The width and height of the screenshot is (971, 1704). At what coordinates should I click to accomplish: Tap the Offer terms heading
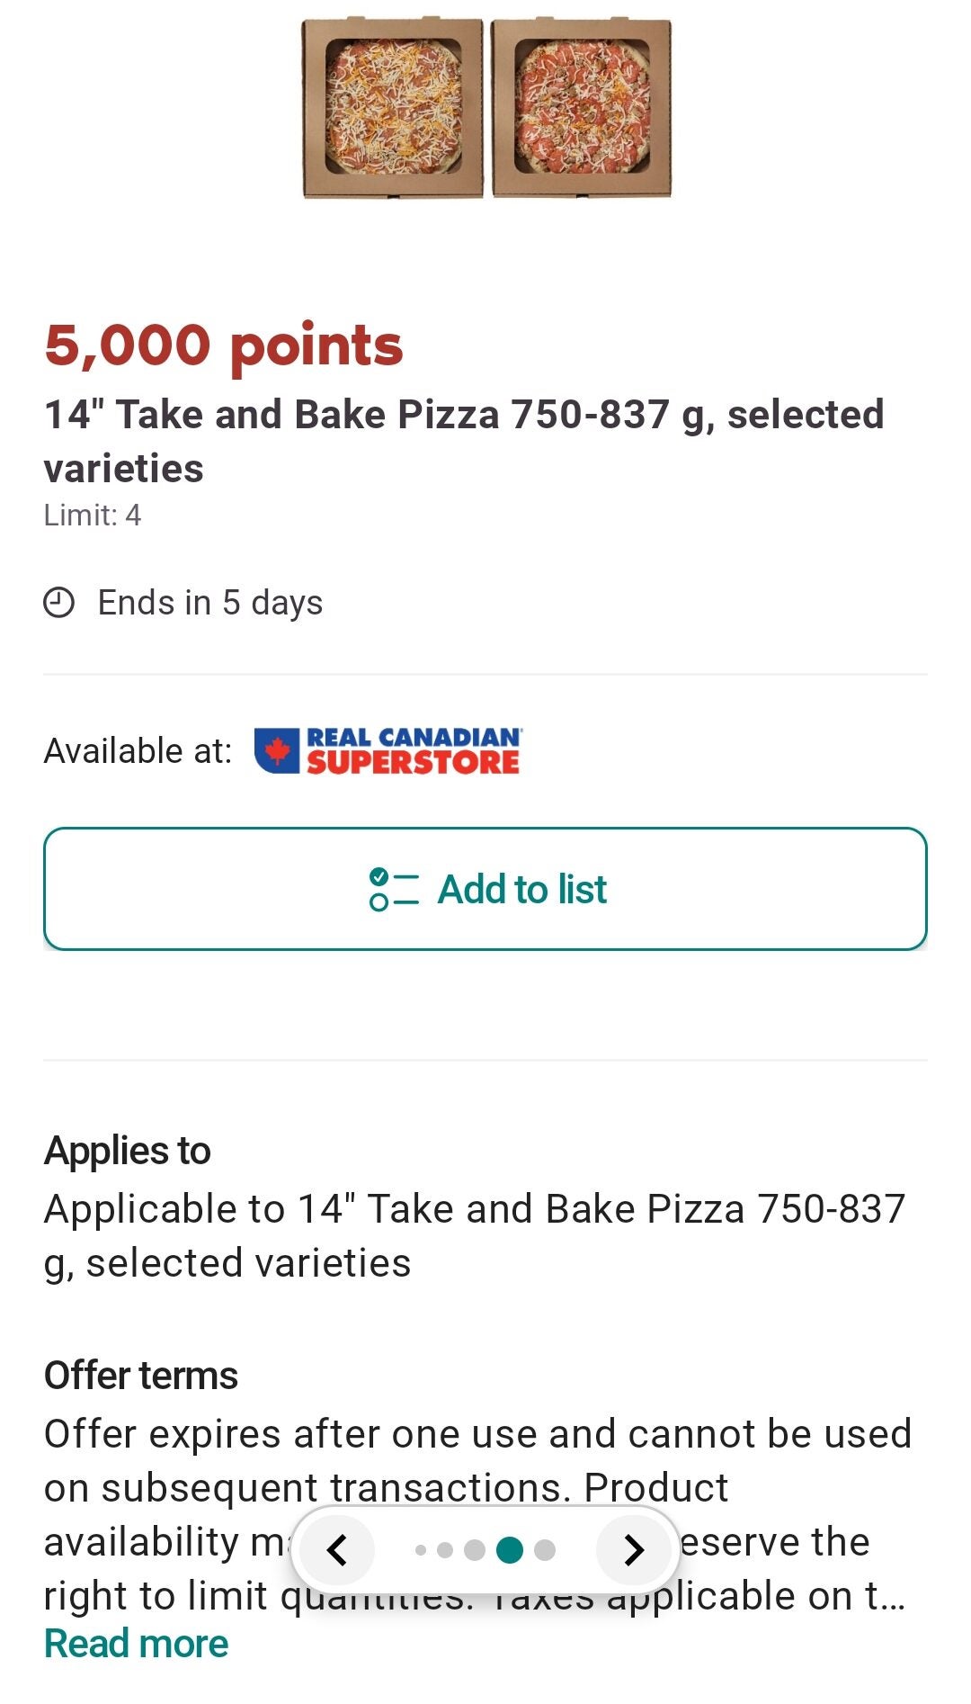[x=141, y=1376]
